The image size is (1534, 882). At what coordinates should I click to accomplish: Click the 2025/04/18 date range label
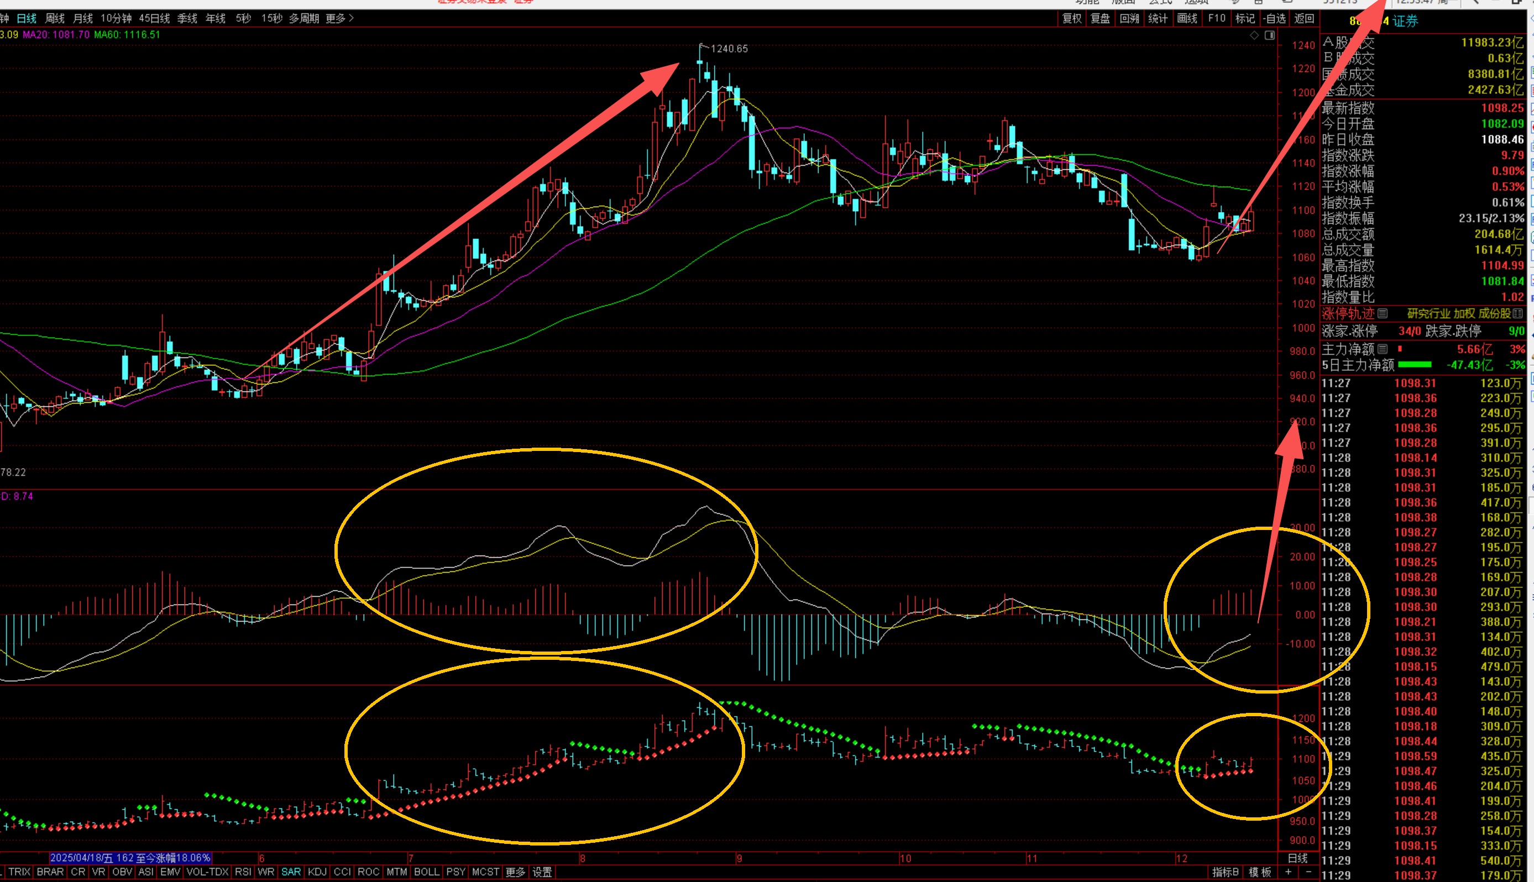click(130, 858)
